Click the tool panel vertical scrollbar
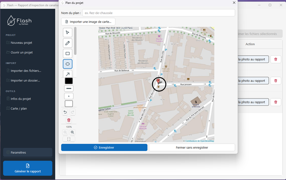This screenshot has width=286, height=180. pyautogui.click(x=75, y=41)
